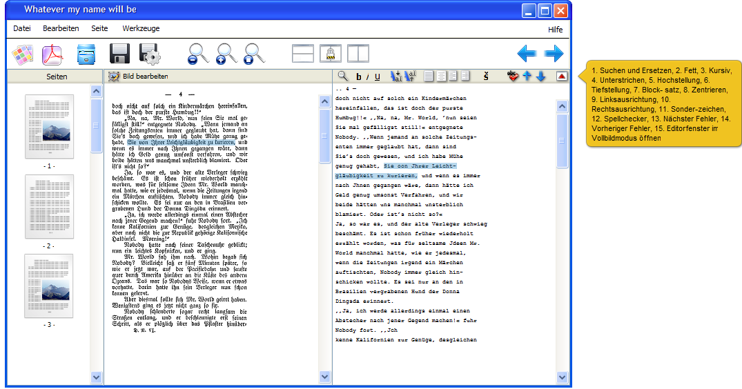The width and height of the screenshot is (742, 389).
Task: Center align the text
Action: [441, 76]
